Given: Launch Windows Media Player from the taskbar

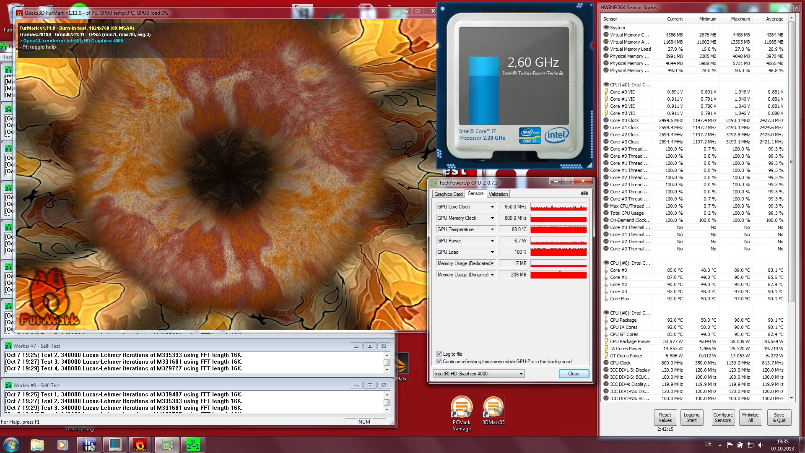Looking at the screenshot, I should 63,445.
